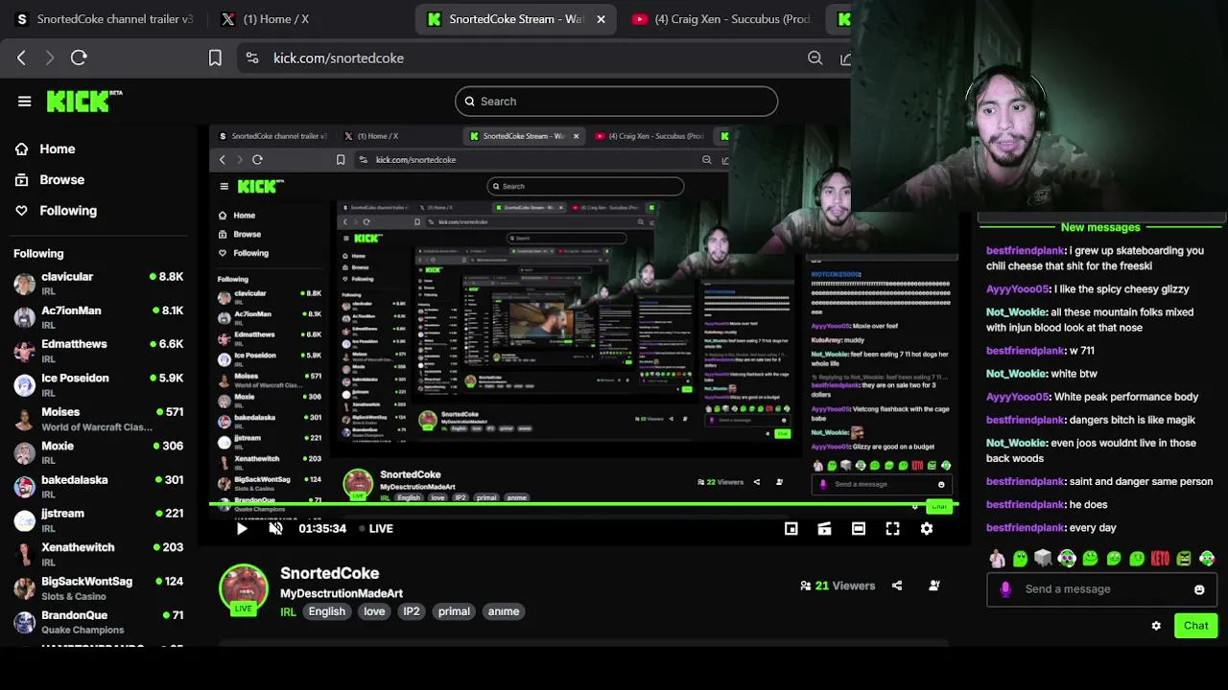Click the SnortedCoke channel name heading
Viewport: 1228px width, 690px height.
pyautogui.click(x=329, y=573)
